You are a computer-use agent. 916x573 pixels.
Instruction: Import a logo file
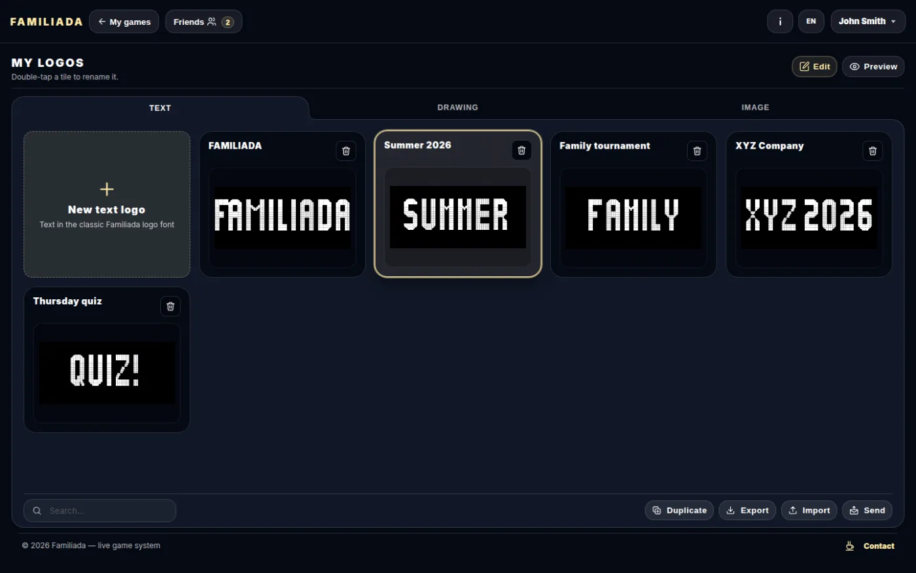(809, 511)
